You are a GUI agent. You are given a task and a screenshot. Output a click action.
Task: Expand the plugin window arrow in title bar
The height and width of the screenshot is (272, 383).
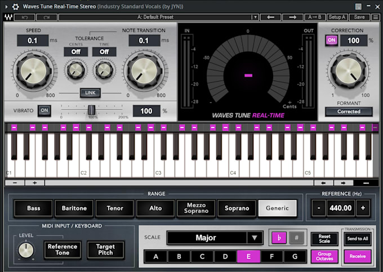[7, 7]
